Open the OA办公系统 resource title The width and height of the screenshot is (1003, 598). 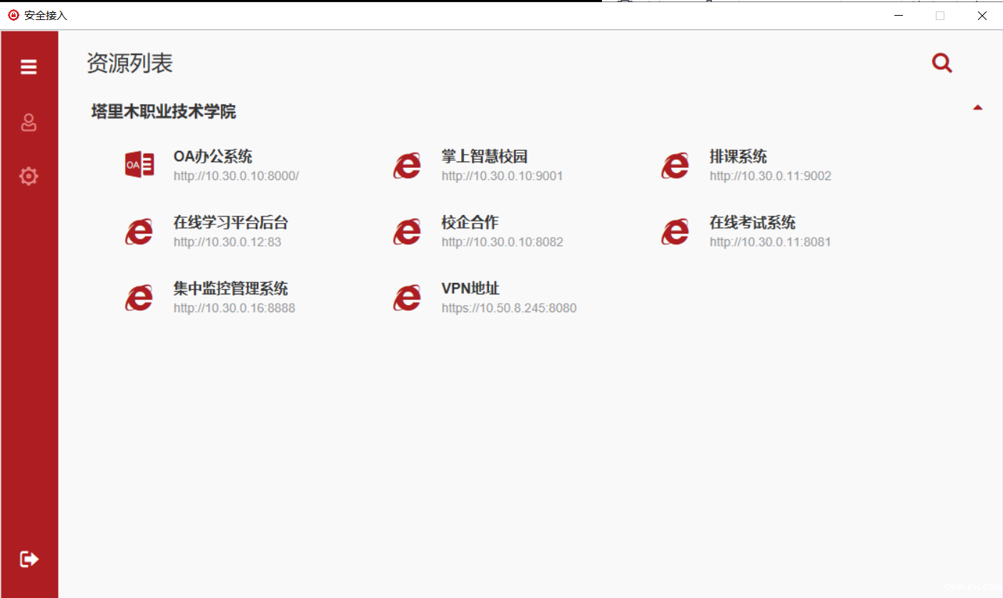tap(213, 156)
